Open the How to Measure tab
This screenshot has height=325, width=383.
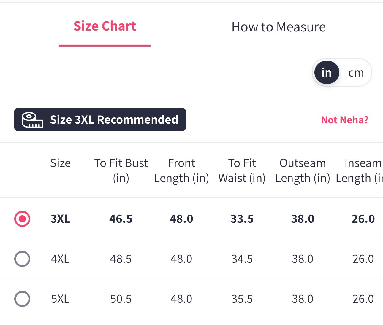pyautogui.click(x=278, y=27)
